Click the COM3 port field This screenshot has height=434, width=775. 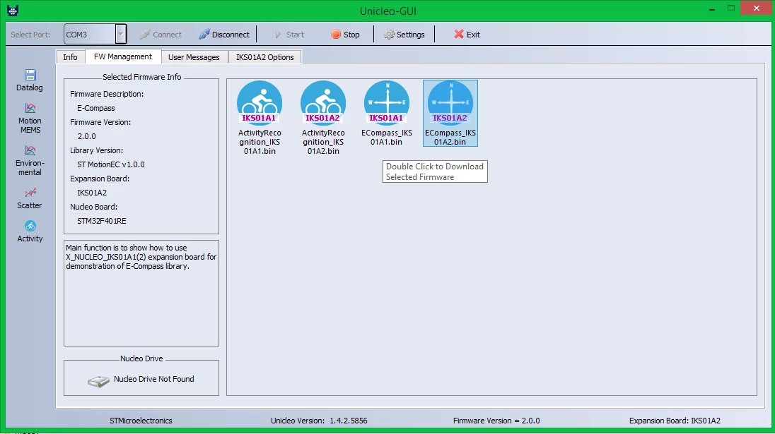pos(90,35)
